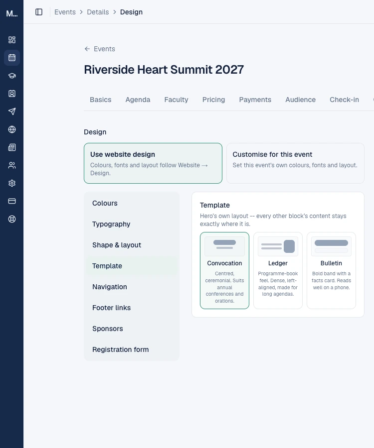Click the Template panel heading

click(214, 205)
